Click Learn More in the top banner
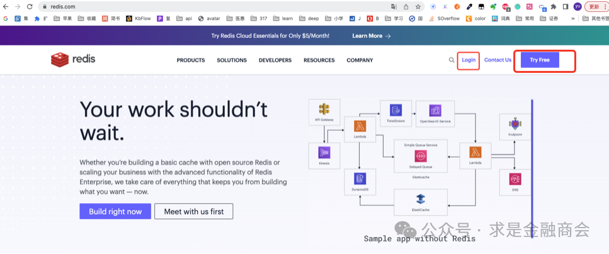Viewport: 609px width, 254px height. pyautogui.click(x=372, y=36)
